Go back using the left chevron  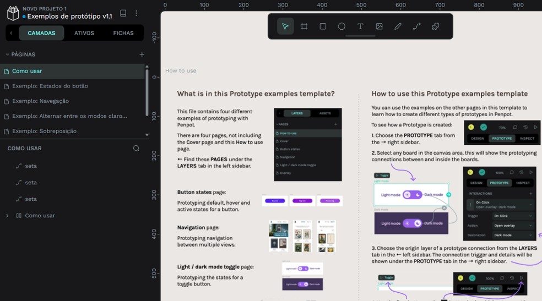(x=12, y=33)
